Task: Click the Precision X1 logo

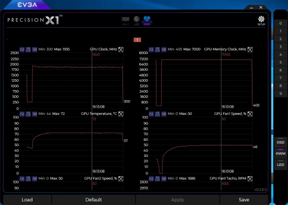Action: 35,20
